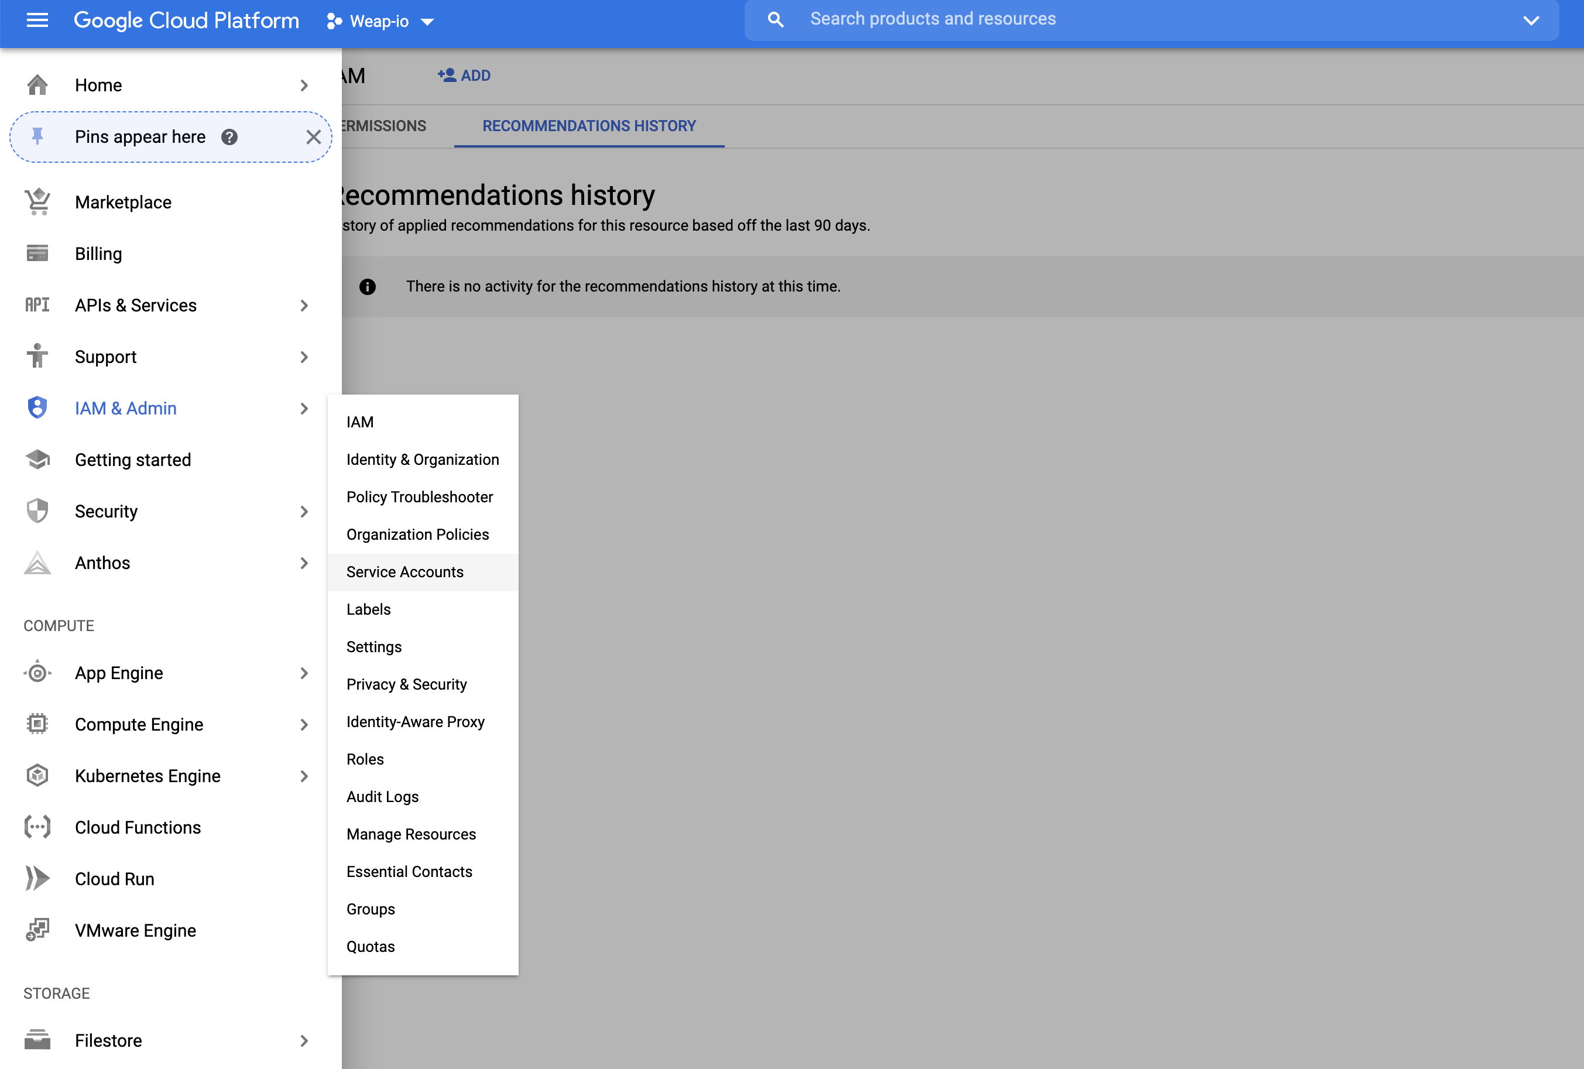Image resolution: width=1584 pixels, height=1069 pixels.
Task: Click the Security shield icon
Action: click(37, 510)
